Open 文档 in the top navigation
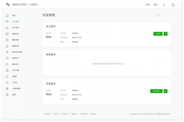184x122 pixels. tap(148, 5)
